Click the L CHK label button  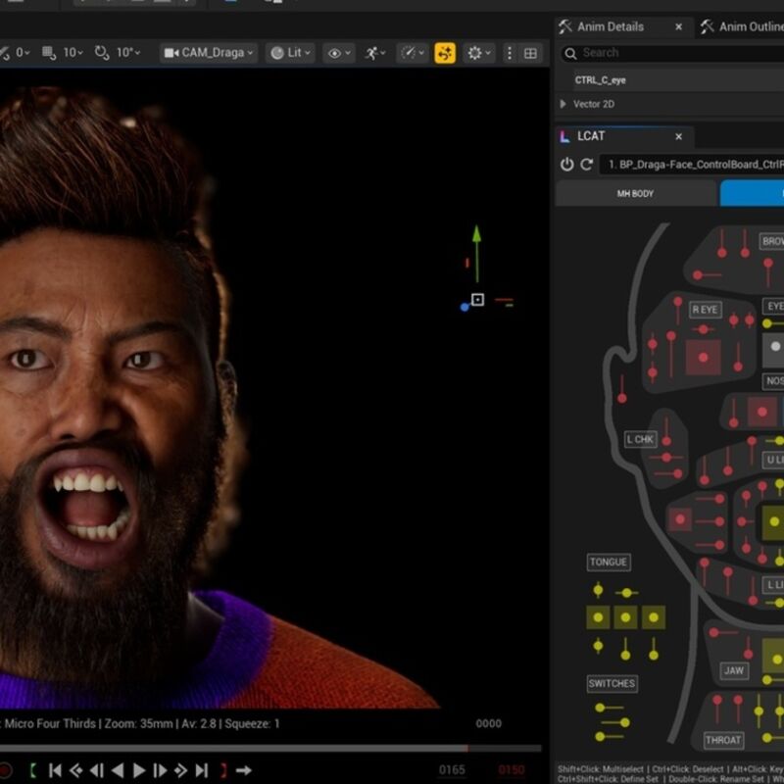click(641, 439)
